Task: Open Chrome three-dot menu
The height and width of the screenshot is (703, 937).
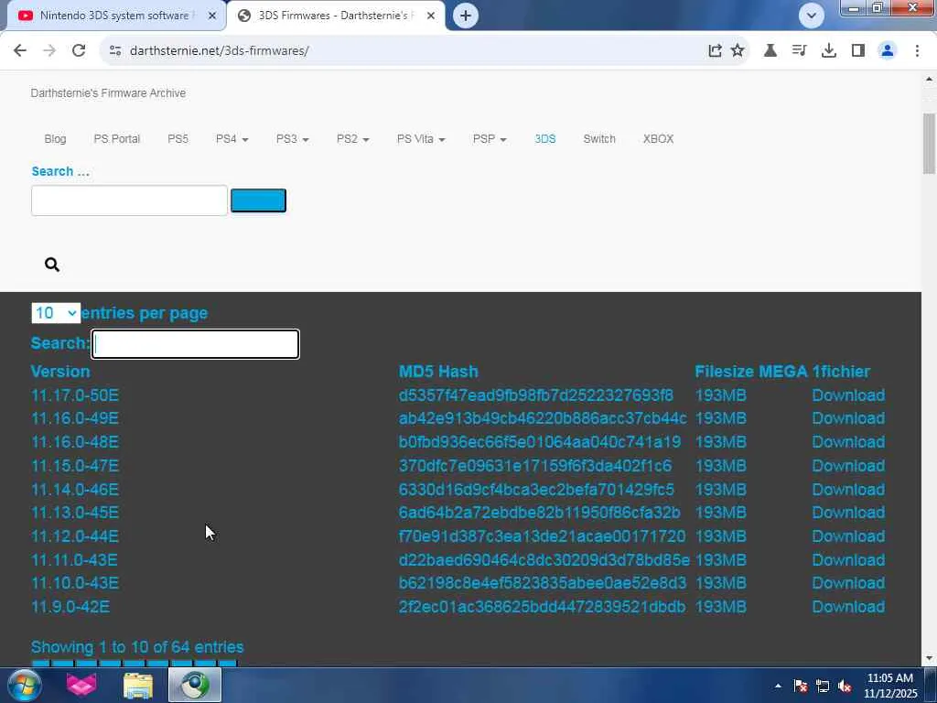Action: [917, 51]
